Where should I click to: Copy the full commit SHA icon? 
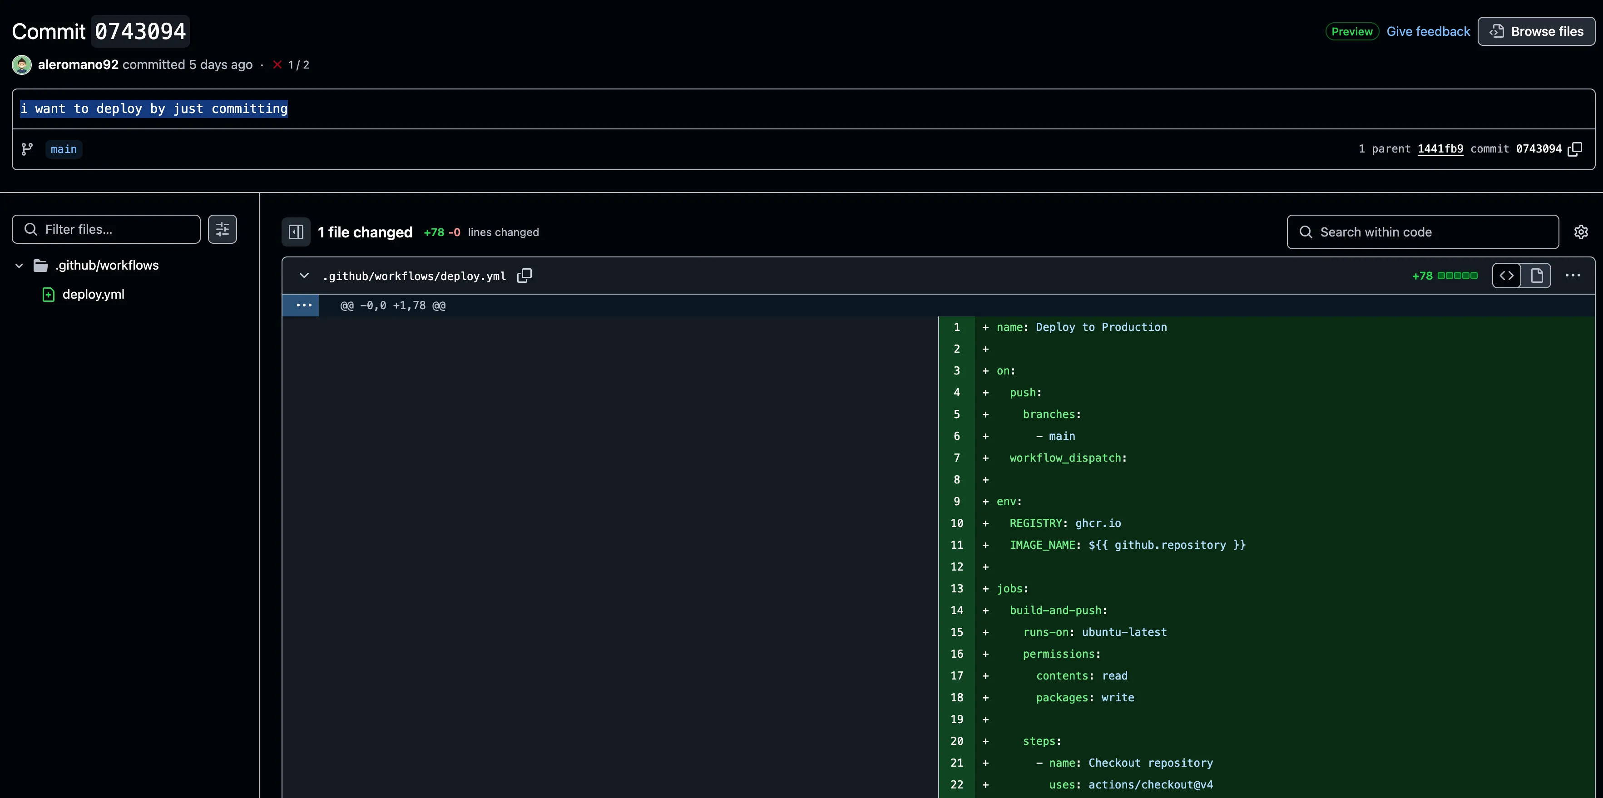pos(1575,148)
